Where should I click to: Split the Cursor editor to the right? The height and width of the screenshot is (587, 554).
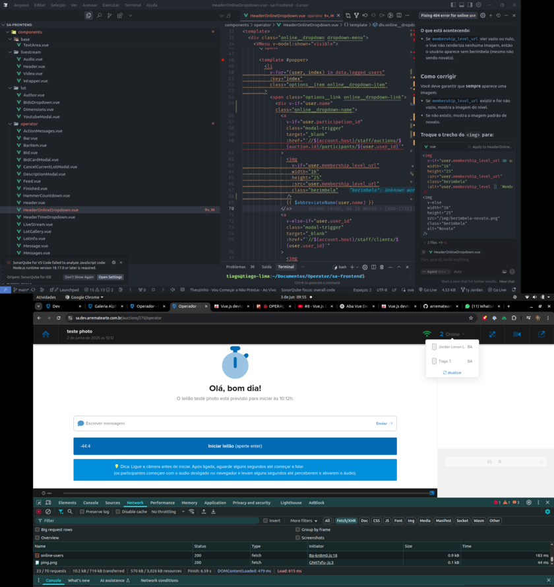click(399, 15)
